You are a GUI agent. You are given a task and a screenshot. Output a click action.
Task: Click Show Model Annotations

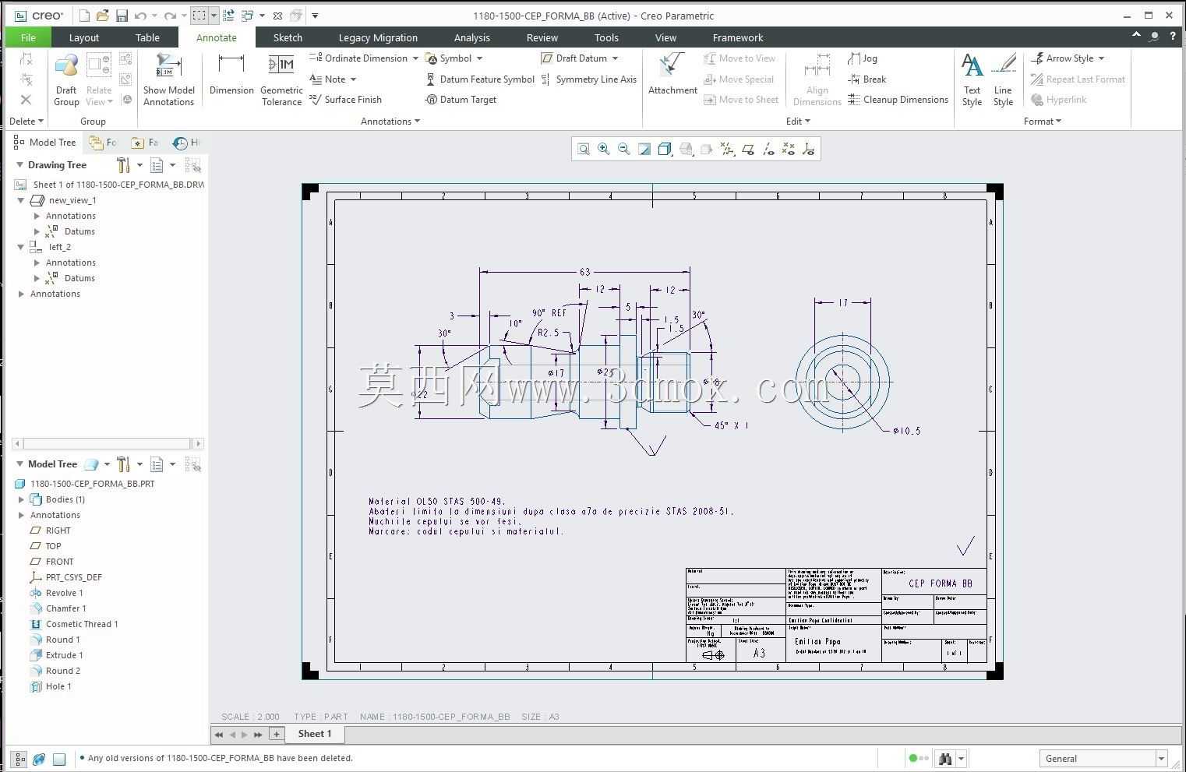coord(168,79)
